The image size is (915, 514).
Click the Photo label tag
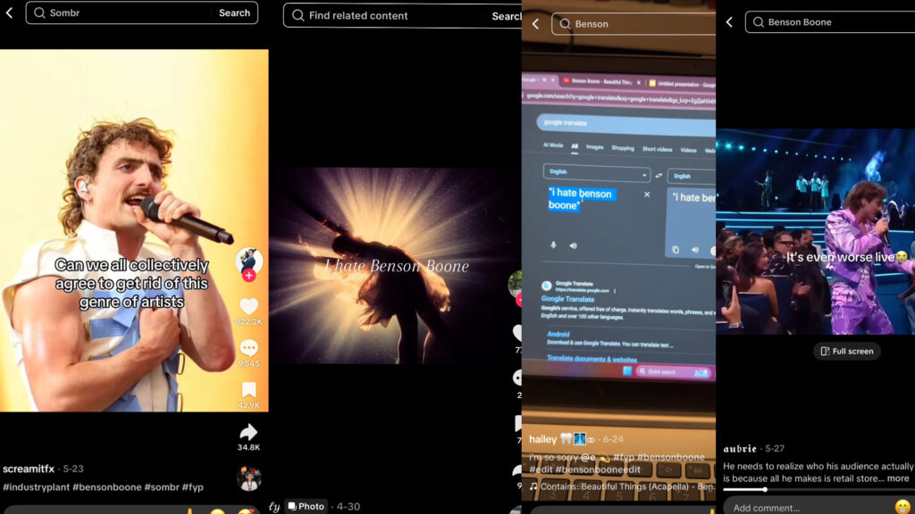click(x=306, y=507)
